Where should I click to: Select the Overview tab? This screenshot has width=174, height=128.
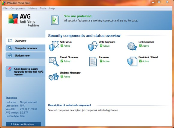25,41
